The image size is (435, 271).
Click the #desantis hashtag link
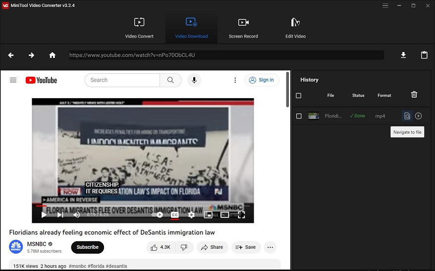[116, 266]
